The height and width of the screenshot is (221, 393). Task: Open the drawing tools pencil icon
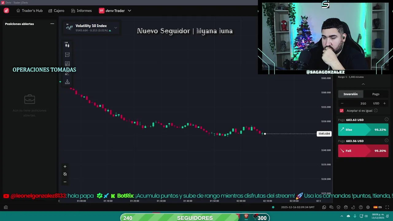[67, 73]
